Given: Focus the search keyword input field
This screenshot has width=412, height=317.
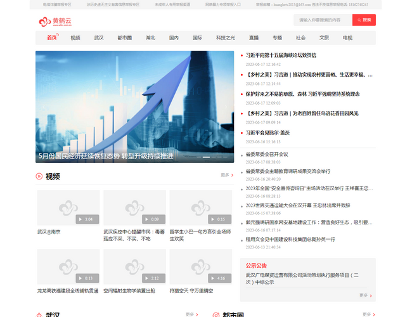Looking at the screenshot, I should pyautogui.click(x=323, y=20).
